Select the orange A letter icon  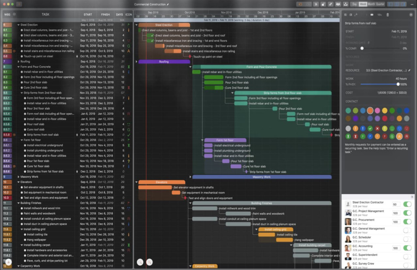click(399, 136)
